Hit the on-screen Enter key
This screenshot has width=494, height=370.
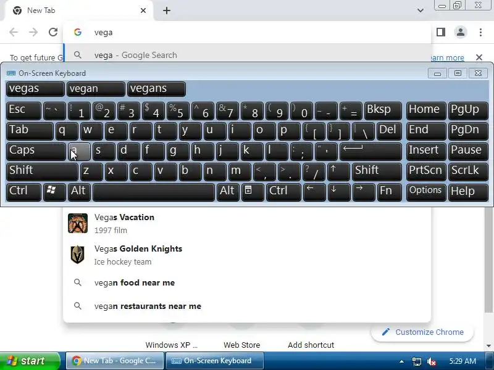pyautogui.click(x=371, y=151)
